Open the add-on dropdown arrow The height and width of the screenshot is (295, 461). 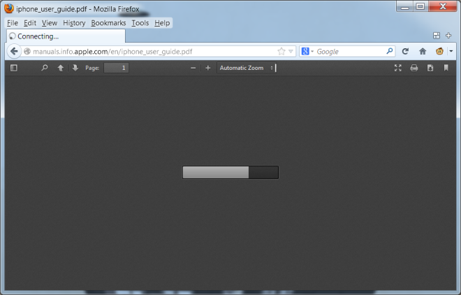(451, 52)
